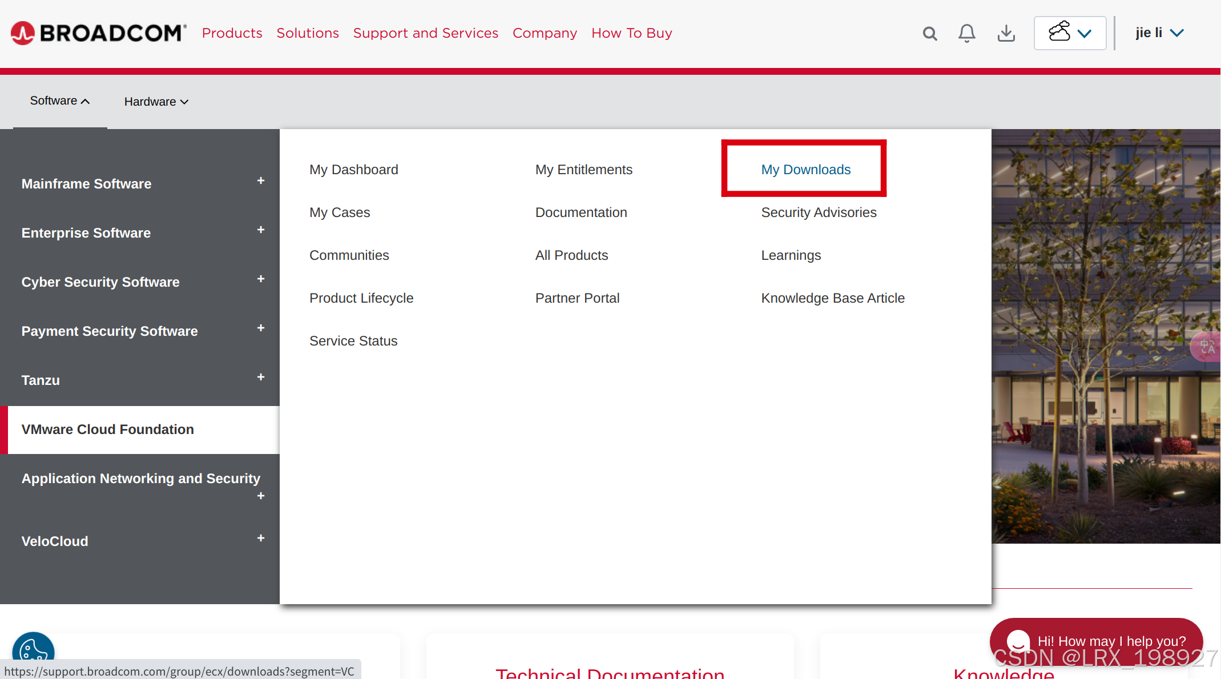Click the My Downloads link
The image size is (1221, 679).
coord(805,170)
